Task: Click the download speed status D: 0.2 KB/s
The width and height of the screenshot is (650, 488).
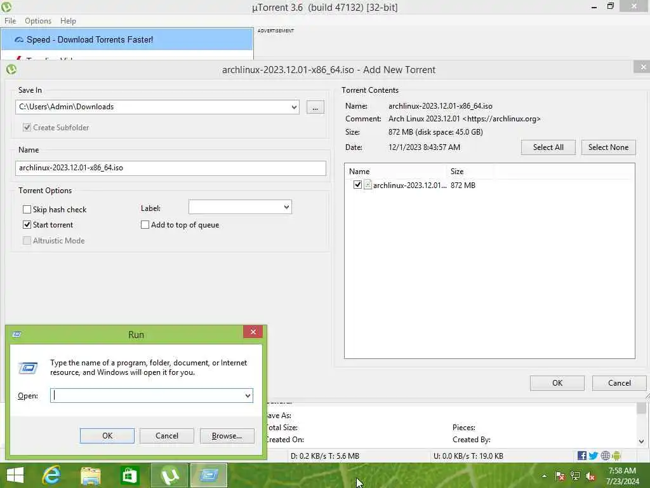Action: (324, 456)
